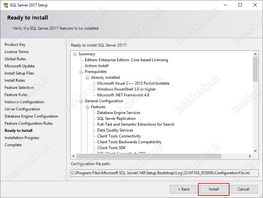Maximize the SQL Server Setup window

[x=240, y=5]
